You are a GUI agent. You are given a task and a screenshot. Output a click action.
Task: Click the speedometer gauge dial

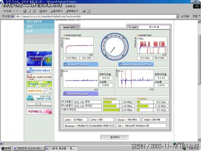pos(115,47)
